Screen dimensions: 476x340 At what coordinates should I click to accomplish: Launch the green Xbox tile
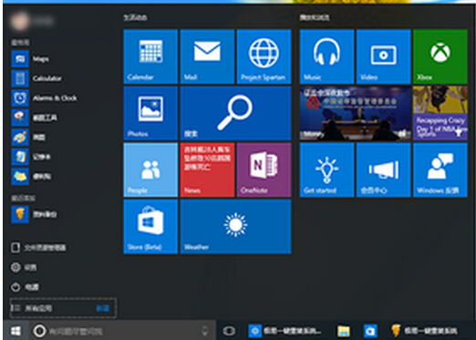click(x=440, y=57)
